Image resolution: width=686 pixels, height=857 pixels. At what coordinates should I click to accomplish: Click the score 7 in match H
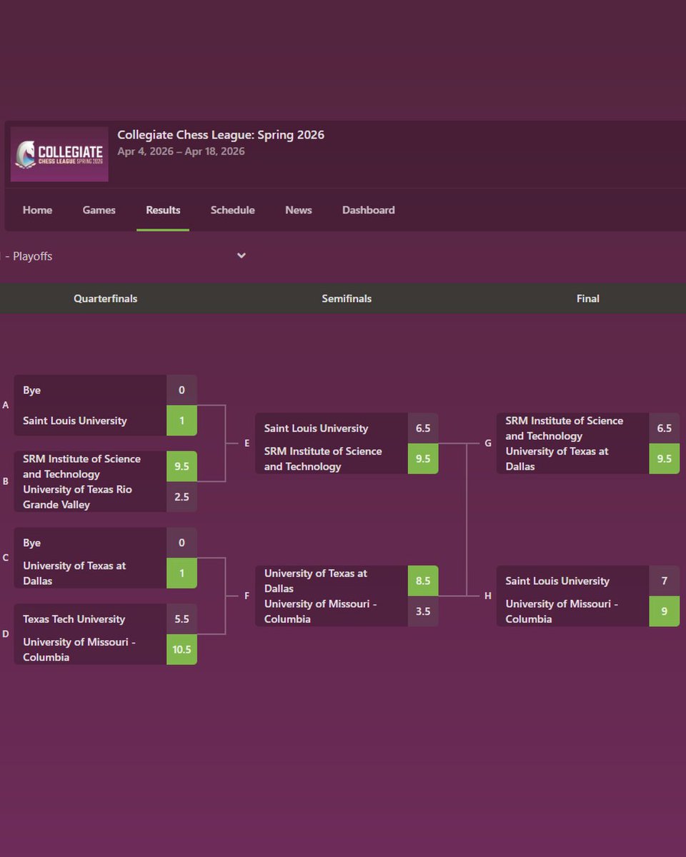tap(665, 581)
